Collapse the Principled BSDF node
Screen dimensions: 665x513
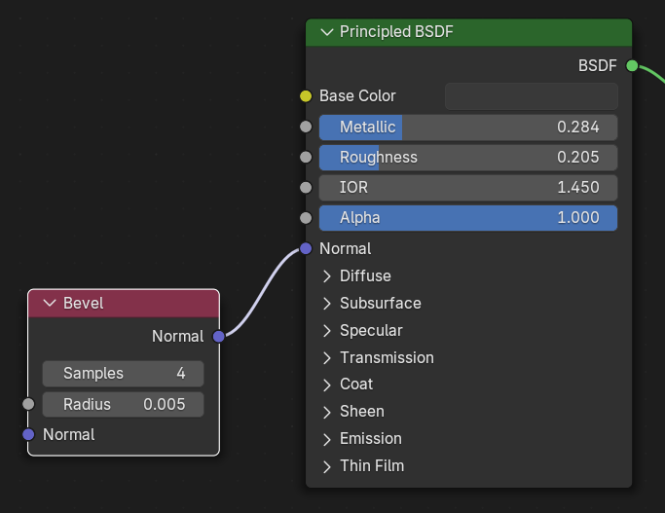click(x=326, y=32)
